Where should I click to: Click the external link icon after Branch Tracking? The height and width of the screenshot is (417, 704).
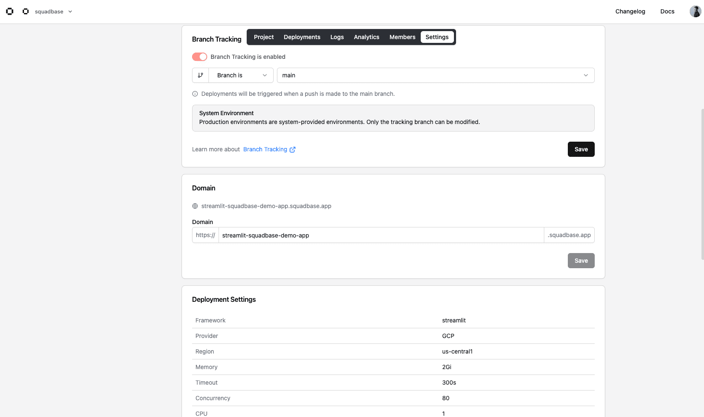293,149
